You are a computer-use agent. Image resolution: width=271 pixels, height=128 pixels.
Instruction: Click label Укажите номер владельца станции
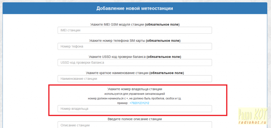point(134,89)
